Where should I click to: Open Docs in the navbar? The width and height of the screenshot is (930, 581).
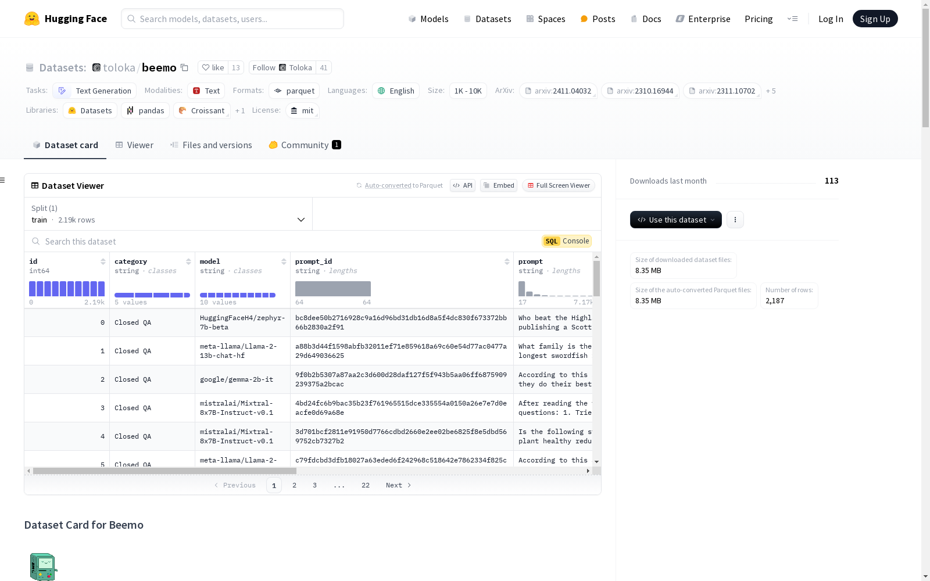(646, 19)
